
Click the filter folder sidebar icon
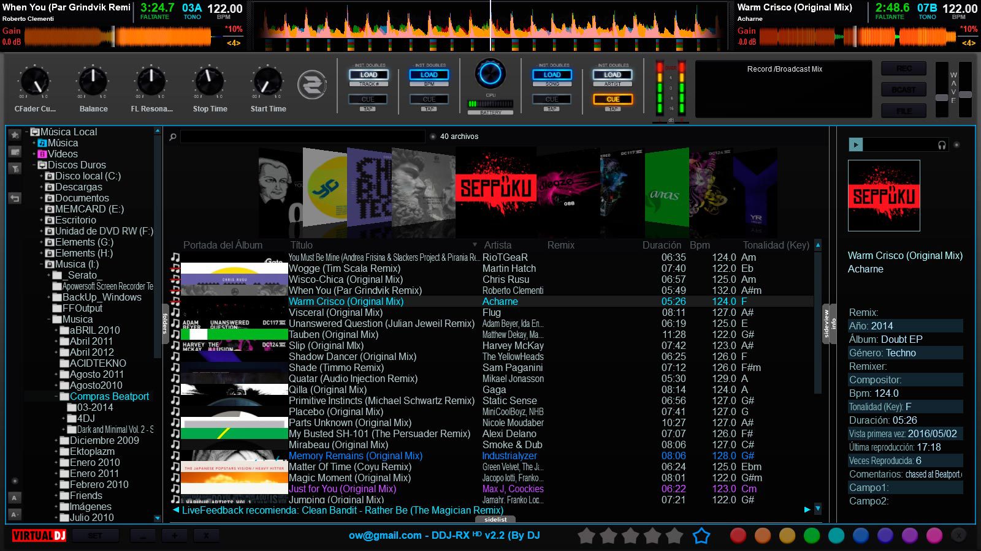tap(15, 168)
